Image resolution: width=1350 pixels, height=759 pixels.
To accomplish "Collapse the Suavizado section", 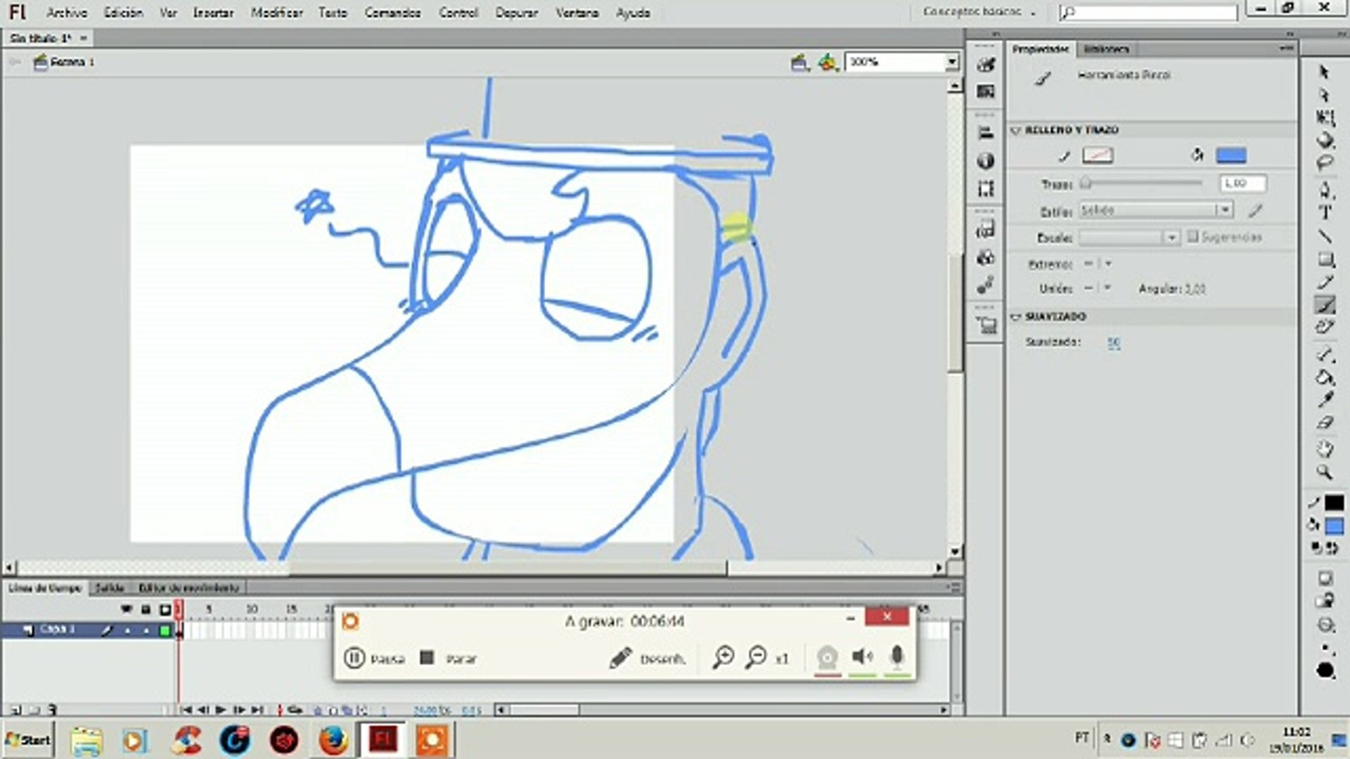I will point(1015,317).
